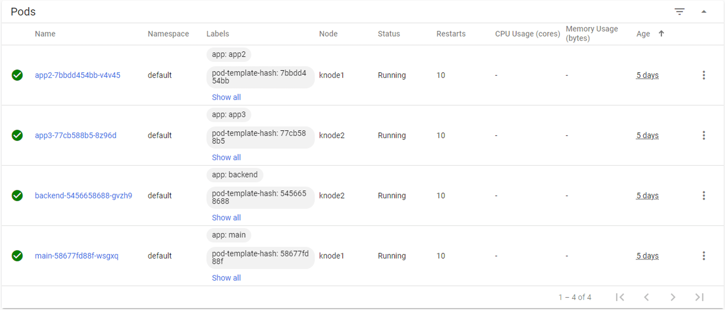Click the green status check beside the backend pod

[x=17, y=195]
